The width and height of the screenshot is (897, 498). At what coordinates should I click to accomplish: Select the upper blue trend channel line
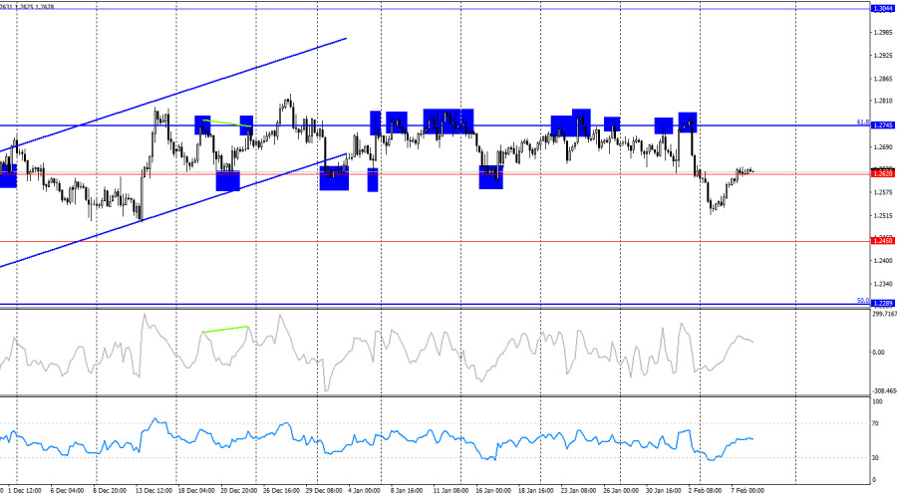pyautogui.click(x=173, y=95)
